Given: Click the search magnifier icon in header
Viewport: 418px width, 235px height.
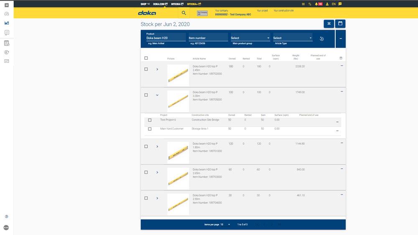Looking at the screenshot, I should pos(184,13).
